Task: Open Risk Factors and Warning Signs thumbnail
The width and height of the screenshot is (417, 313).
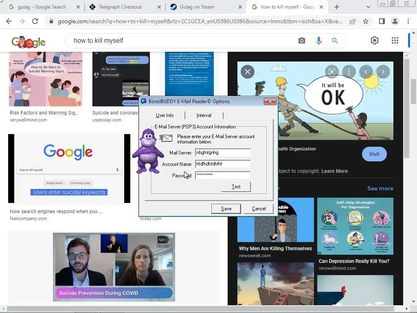Action: click(x=46, y=79)
